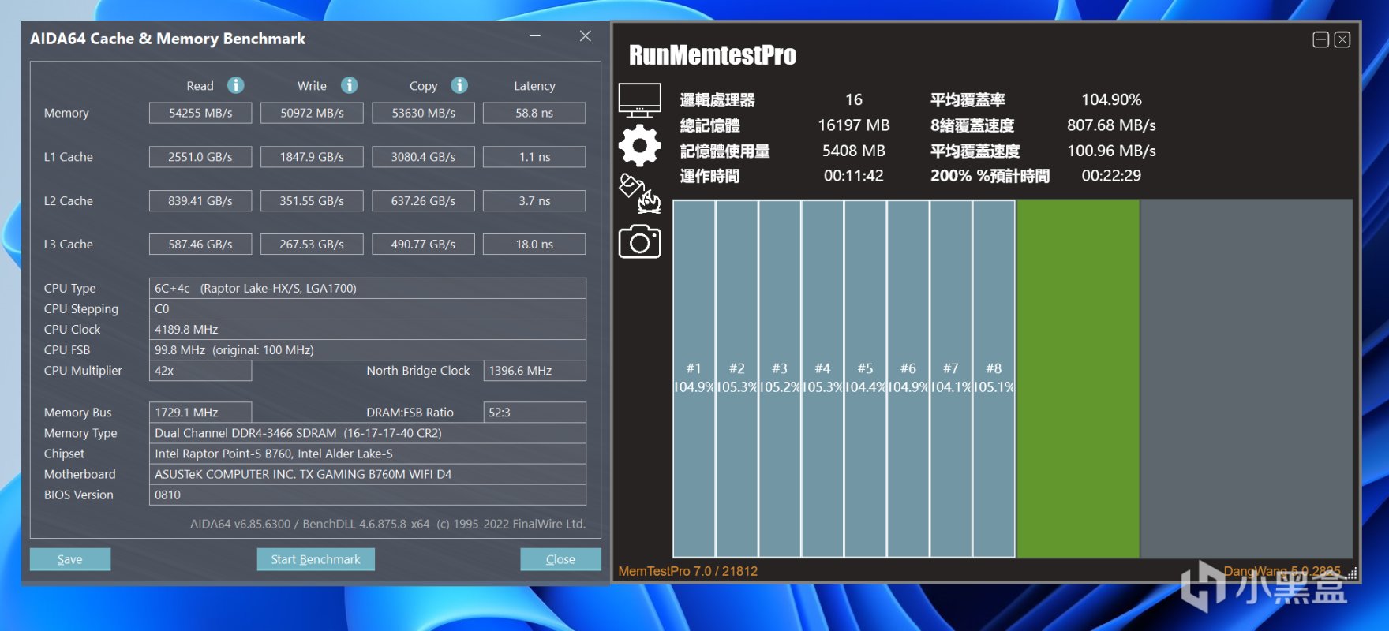Click L1 Cache Latency value 1.1 ns
Image resolution: width=1389 pixels, height=631 pixels.
pyautogui.click(x=534, y=157)
